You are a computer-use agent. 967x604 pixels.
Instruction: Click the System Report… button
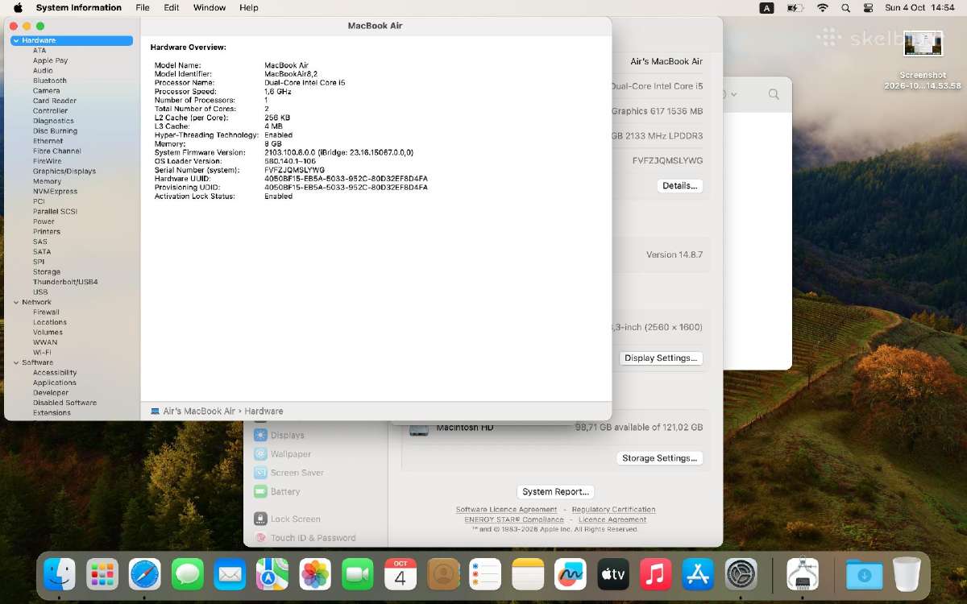pos(555,491)
